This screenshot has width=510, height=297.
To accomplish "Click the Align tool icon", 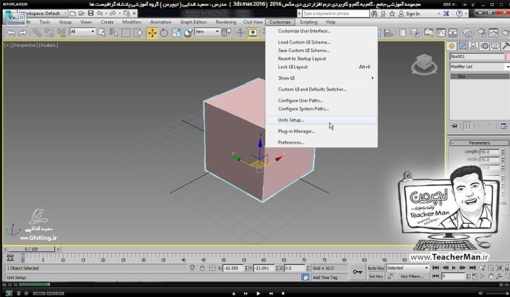I will click(388, 33).
